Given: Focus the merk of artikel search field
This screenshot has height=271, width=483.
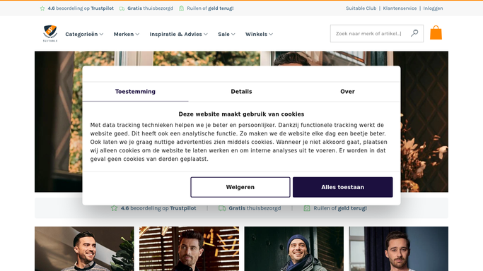Looking at the screenshot, I should [370, 33].
